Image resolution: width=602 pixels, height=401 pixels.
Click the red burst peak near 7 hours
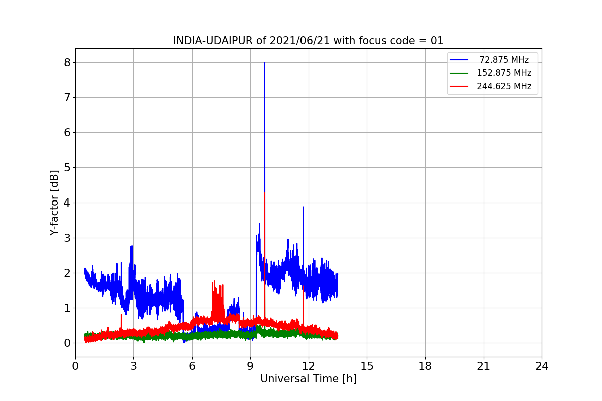(x=214, y=282)
